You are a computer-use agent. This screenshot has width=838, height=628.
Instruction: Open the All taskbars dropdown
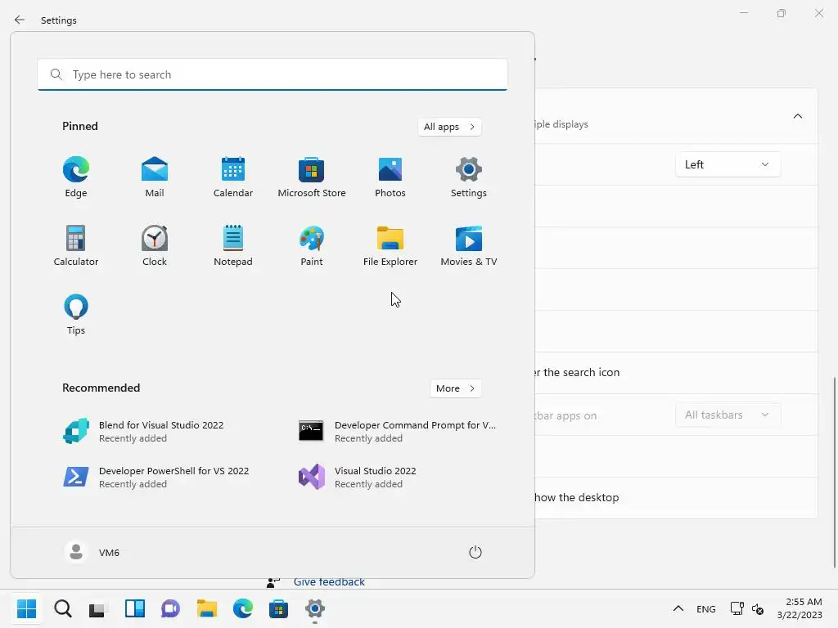click(728, 415)
